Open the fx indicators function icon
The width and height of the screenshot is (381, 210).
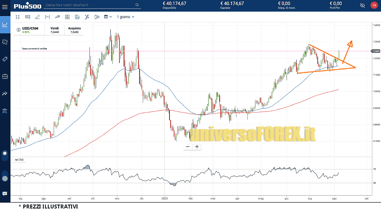pos(87,17)
